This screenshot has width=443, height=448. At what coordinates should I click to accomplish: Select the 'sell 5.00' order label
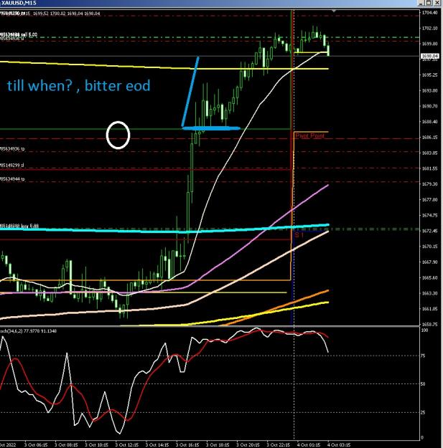pos(19,34)
